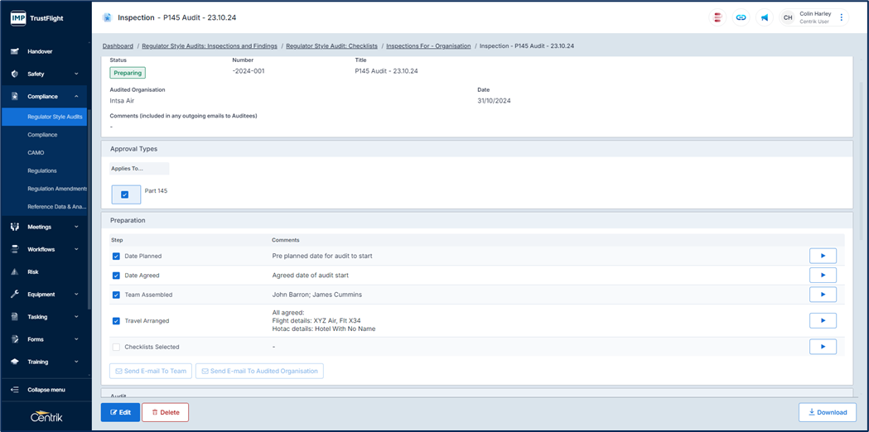Open Risk from the sidebar
This screenshot has height=432, width=869.
pos(33,271)
